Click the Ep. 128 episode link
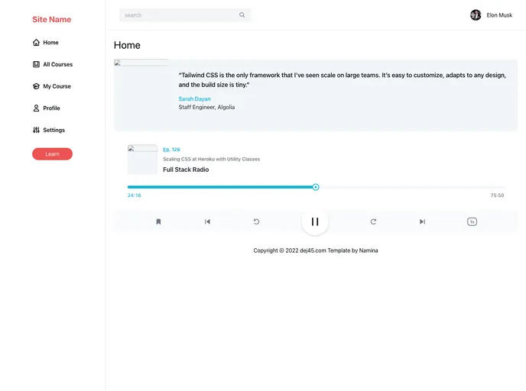Image resolution: width=526 pixels, height=391 pixels. 171,150
